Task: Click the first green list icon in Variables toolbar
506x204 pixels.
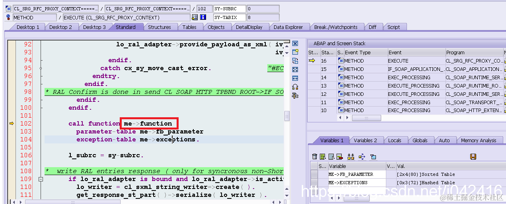Action: click(323, 157)
